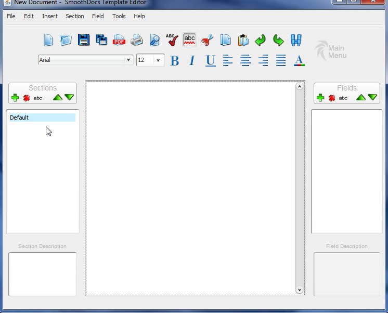Toggle underline formatting
The width and height of the screenshot is (388, 313).
[210, 61]
